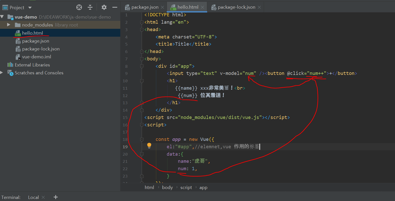Click the name:"虎哥" line in data

click(x=194, y=161)
